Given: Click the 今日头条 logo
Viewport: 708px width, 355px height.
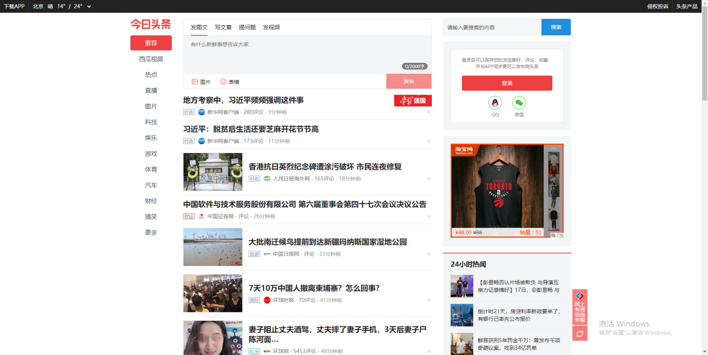Looking at the screenshot, I should coord(151,24).
